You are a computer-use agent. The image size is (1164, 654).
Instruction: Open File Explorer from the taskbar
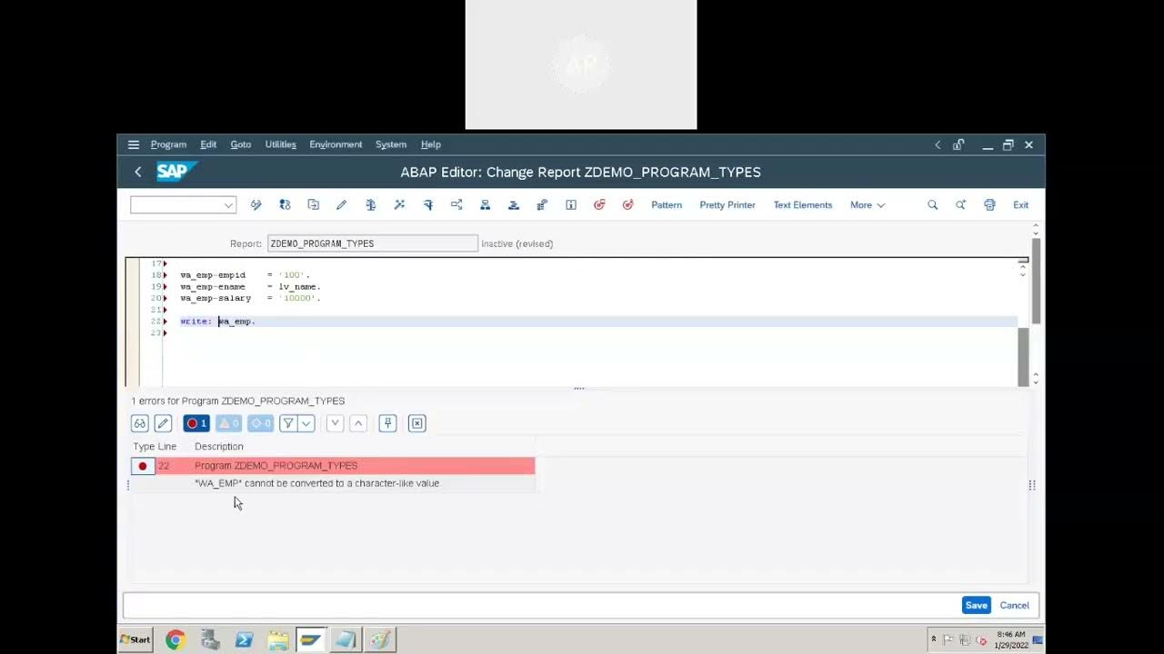(278, 639)
